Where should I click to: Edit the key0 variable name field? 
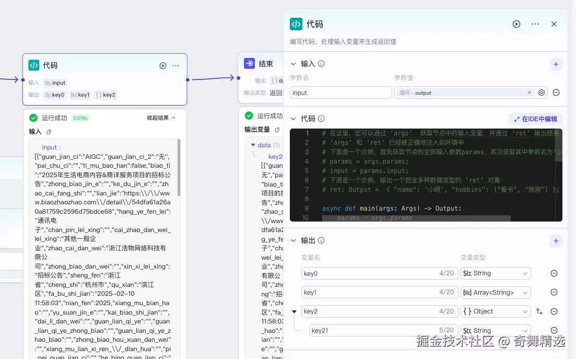[x=380, y=273]
